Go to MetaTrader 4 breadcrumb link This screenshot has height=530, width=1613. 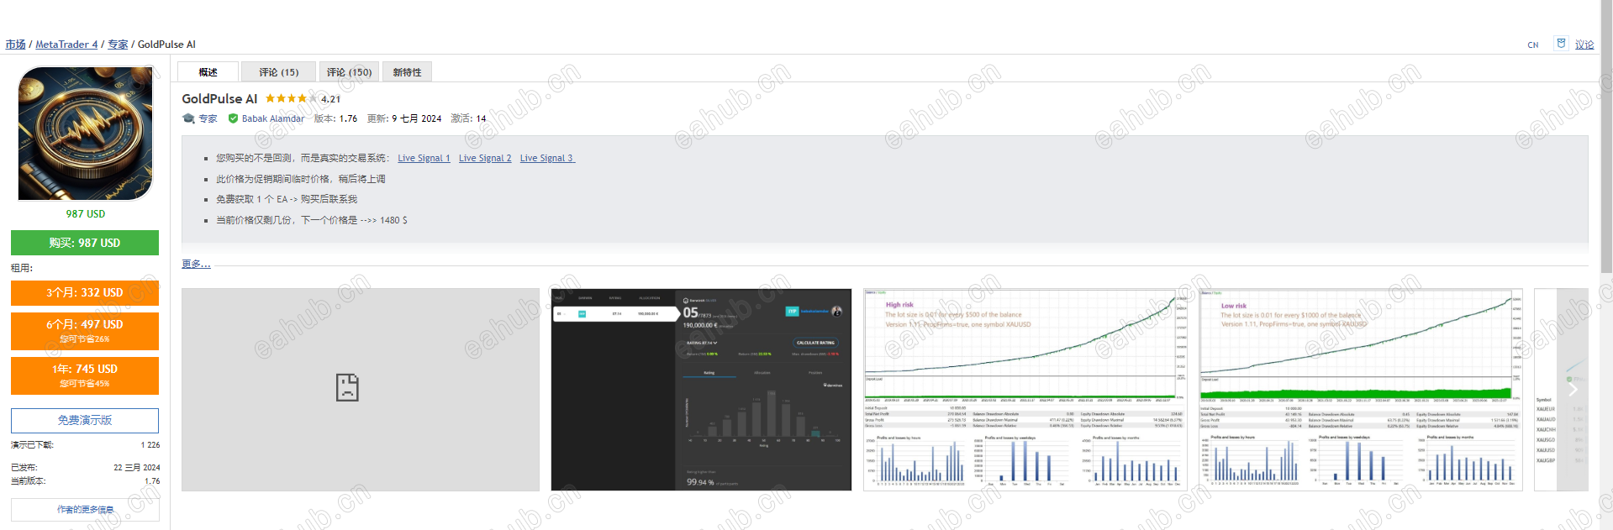point(66,45)
